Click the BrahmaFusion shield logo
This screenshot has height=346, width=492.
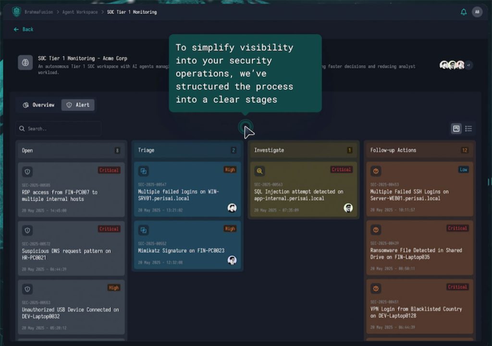point(17,12)
